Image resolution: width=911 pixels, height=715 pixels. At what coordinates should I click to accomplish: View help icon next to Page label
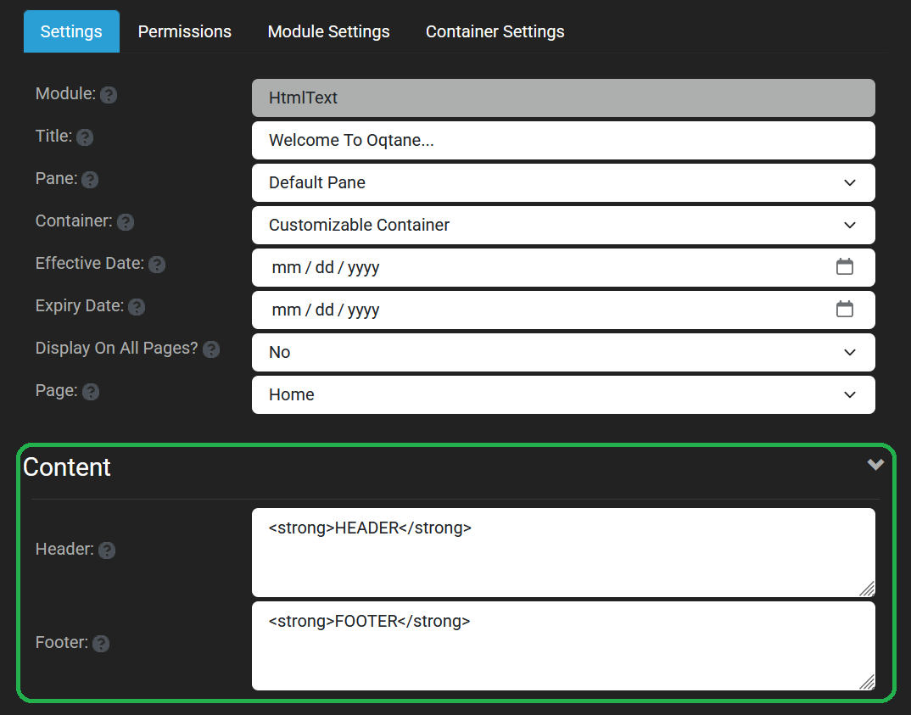pos(91,392)
